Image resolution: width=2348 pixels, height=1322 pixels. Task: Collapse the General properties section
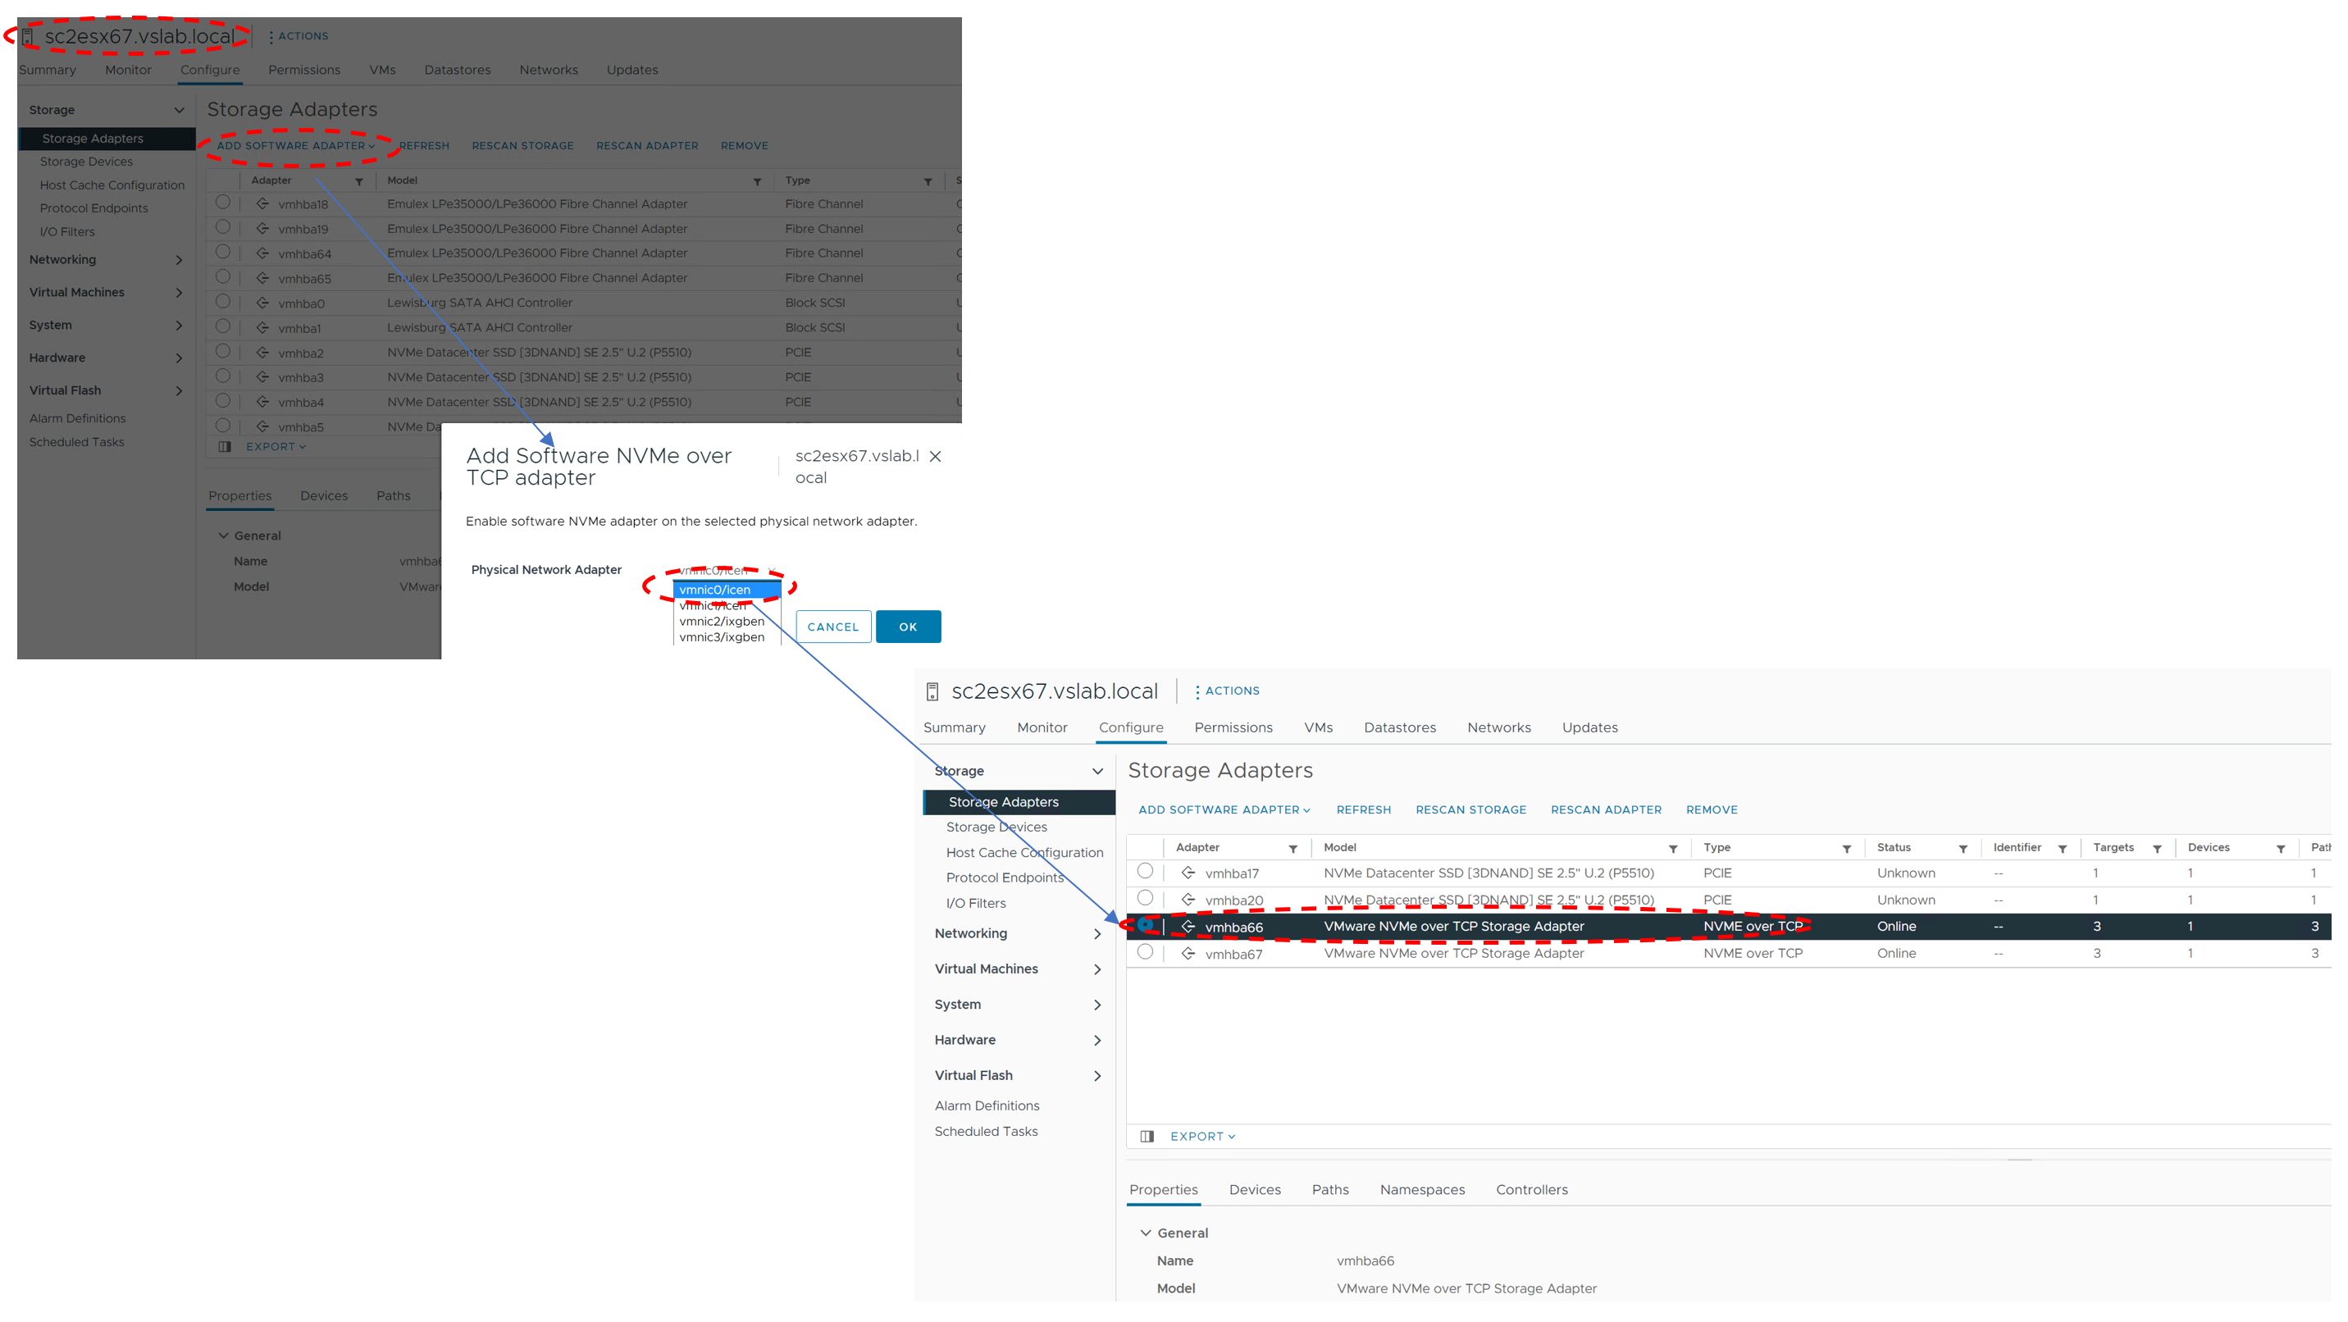coord(1146,1233)
